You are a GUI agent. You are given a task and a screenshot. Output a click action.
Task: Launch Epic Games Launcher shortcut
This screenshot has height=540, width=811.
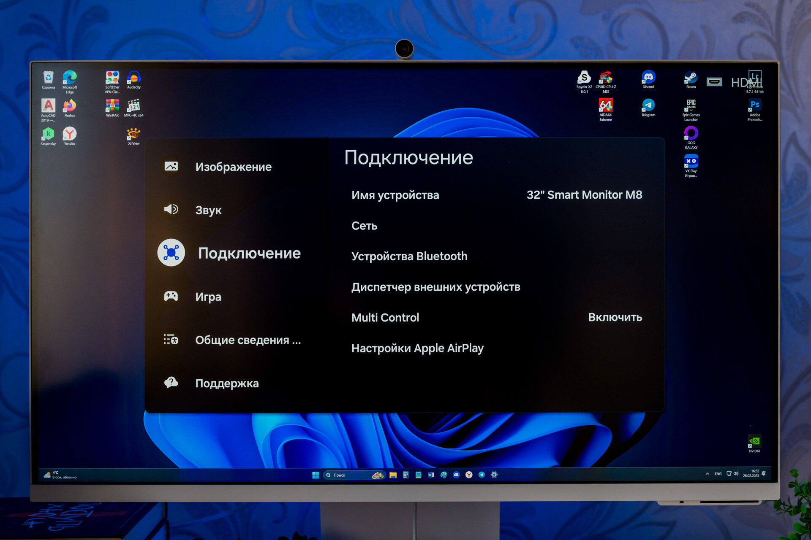point(691,110)
